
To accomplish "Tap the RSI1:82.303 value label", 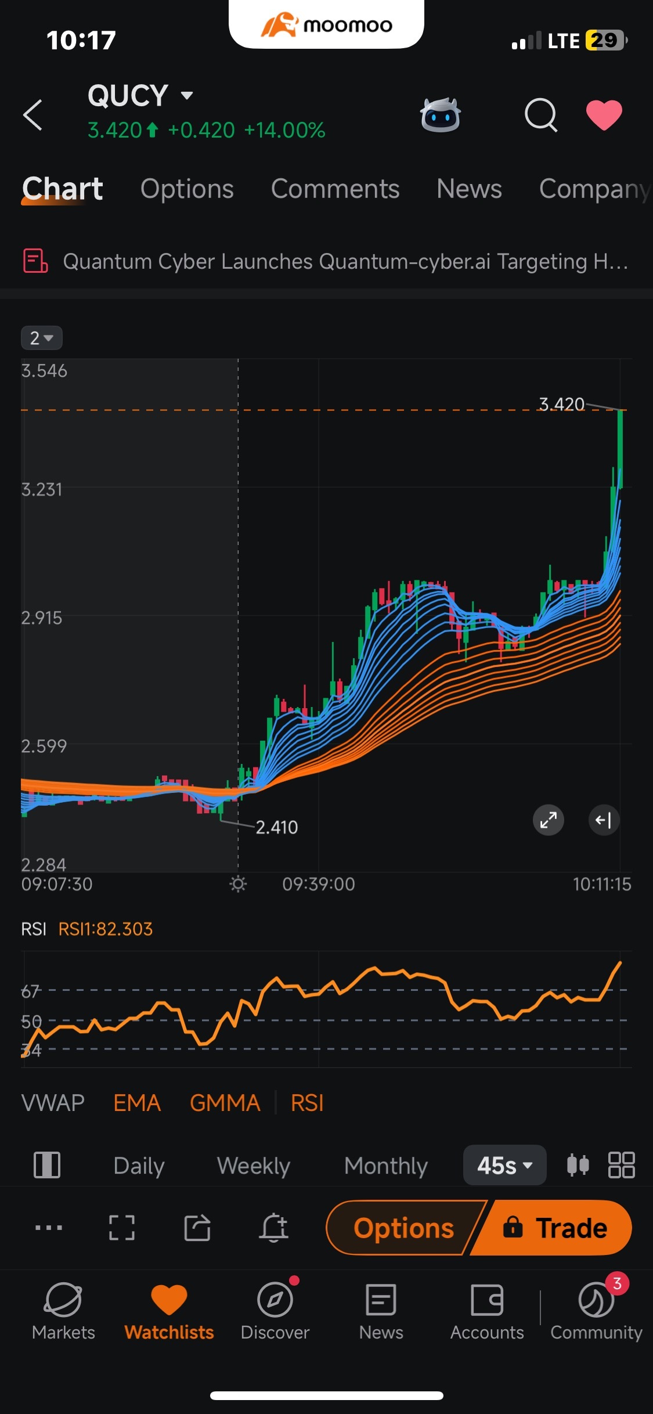I will pyautogui.click(x=106, y=929).
